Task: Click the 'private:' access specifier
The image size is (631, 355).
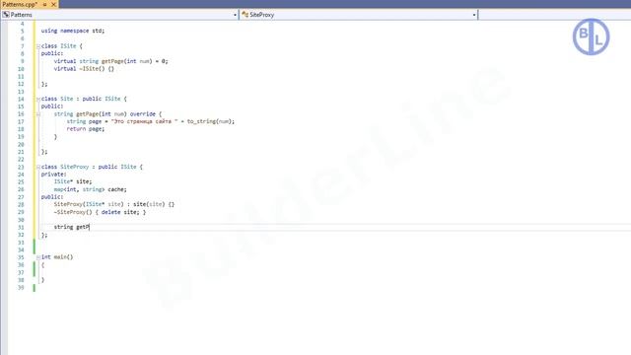Action: [x=53, y=175]
